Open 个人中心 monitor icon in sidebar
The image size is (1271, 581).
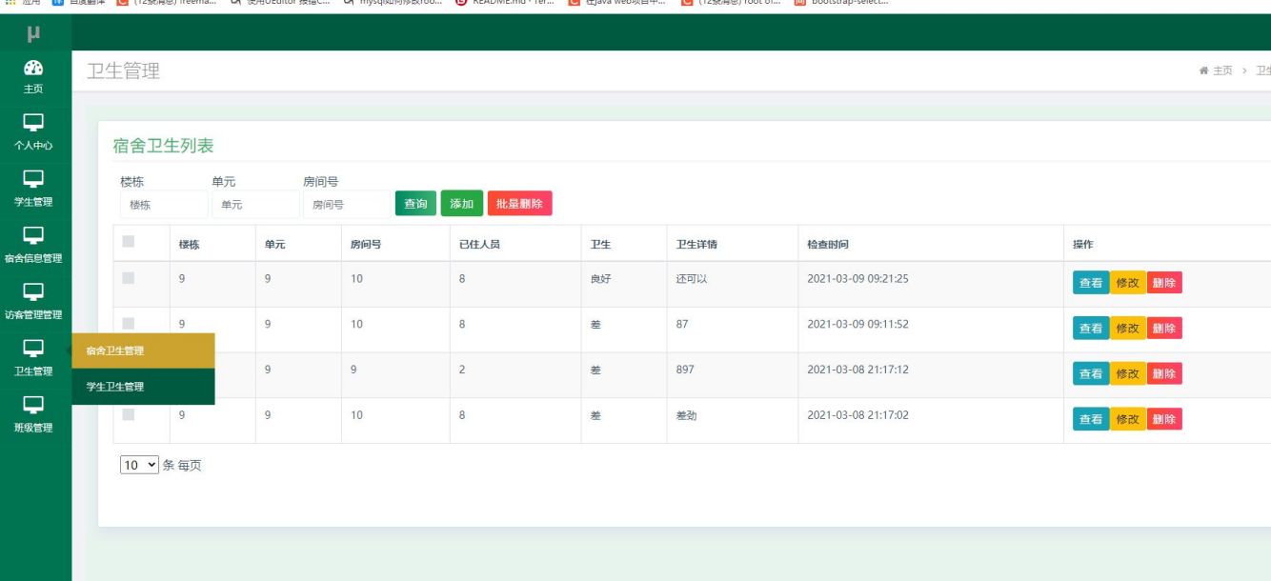(x=33, y=122)
